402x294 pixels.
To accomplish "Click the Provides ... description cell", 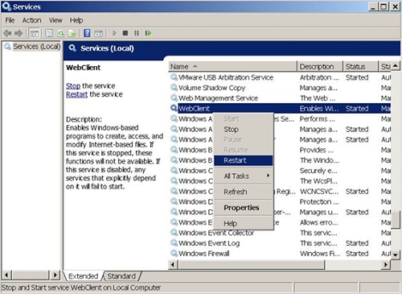I will tap(317, 150).
